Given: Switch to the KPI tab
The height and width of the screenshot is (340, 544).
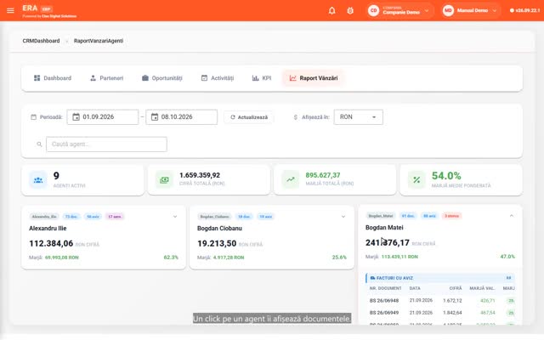Looking at the screenshot, I should pyautogui.click(x=262, y=78).
